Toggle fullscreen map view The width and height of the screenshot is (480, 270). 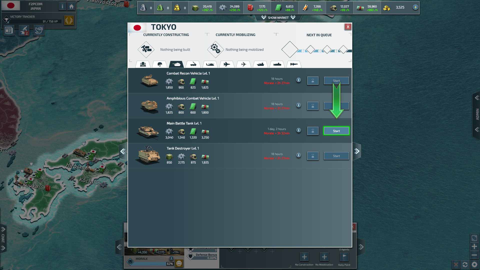click(x=474, y=238)
